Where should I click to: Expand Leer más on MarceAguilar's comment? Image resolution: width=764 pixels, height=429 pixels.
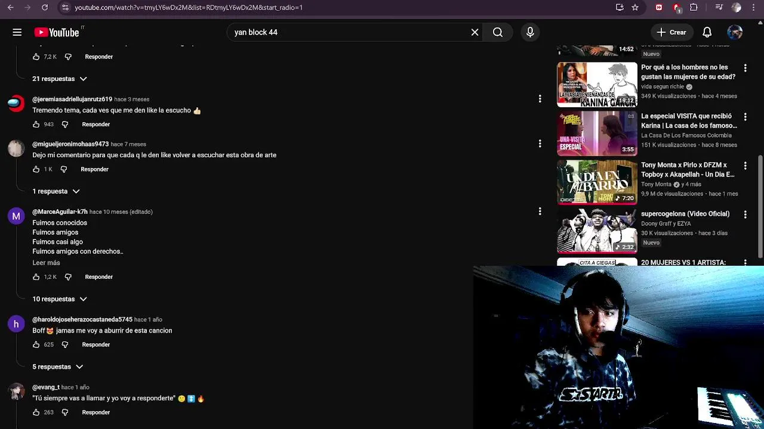click(x=46, y=263)
